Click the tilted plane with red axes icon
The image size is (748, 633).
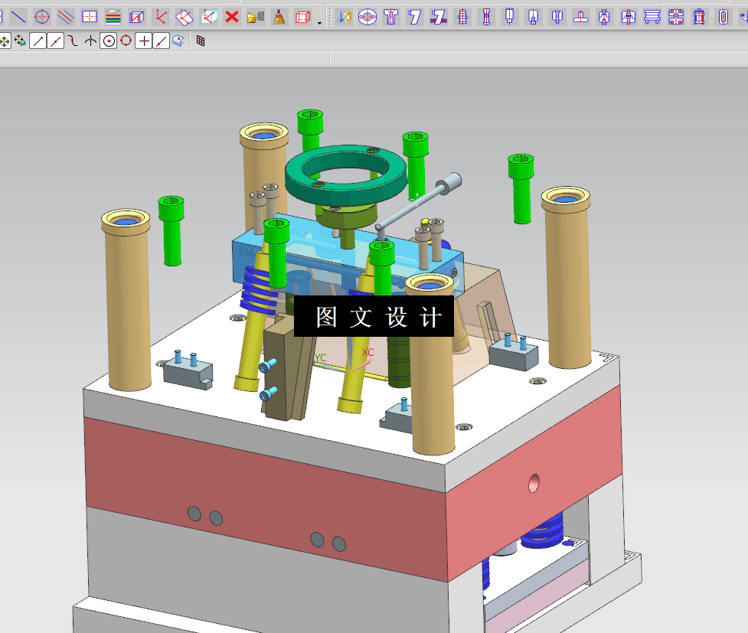(185, 17)
